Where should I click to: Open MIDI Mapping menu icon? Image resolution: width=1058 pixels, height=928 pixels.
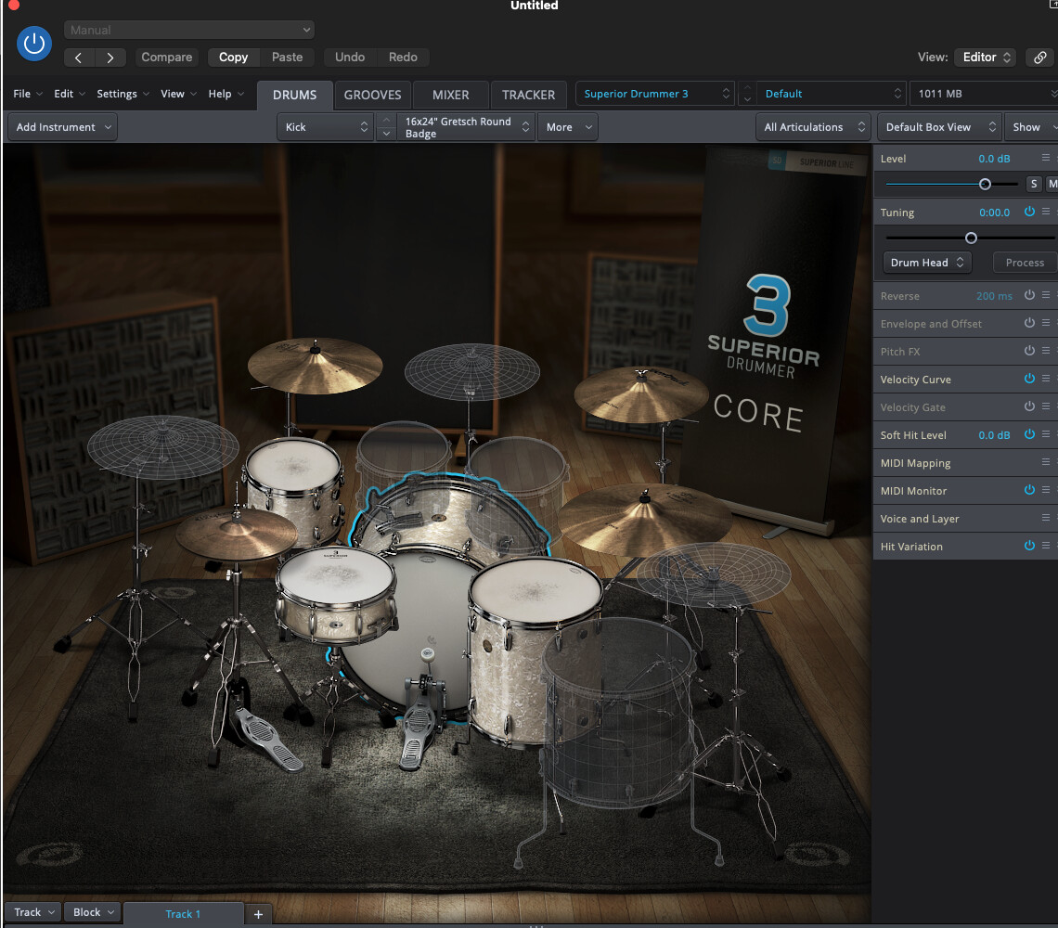tap(1045, 461)
